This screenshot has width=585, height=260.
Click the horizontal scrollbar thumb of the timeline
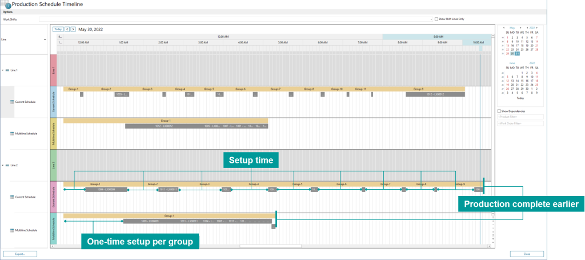point(270,246)
